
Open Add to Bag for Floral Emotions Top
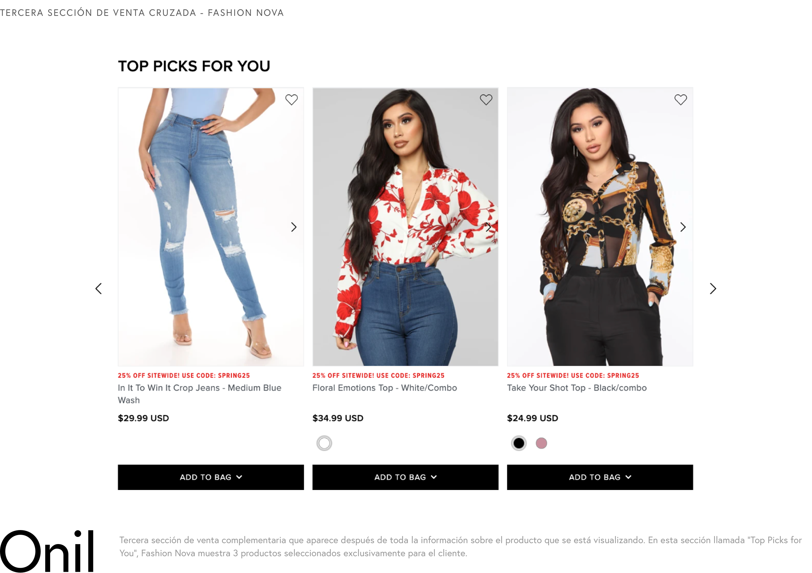405,477
